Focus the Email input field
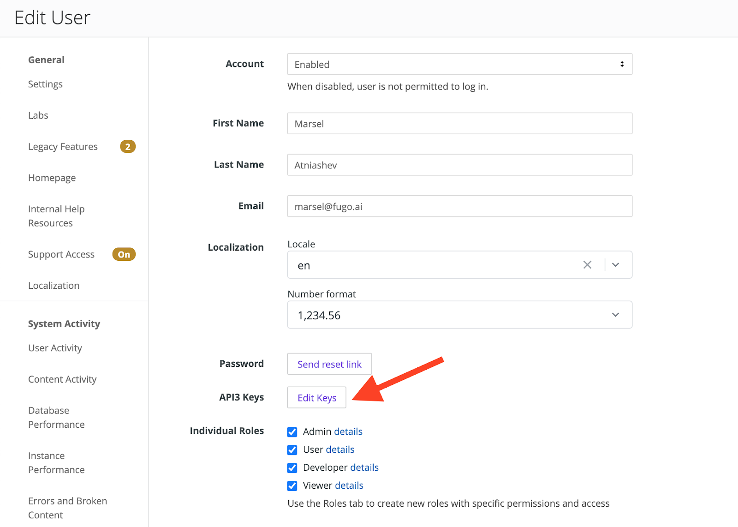This screenshot has width=738, height=527. [x=459, y=206]
